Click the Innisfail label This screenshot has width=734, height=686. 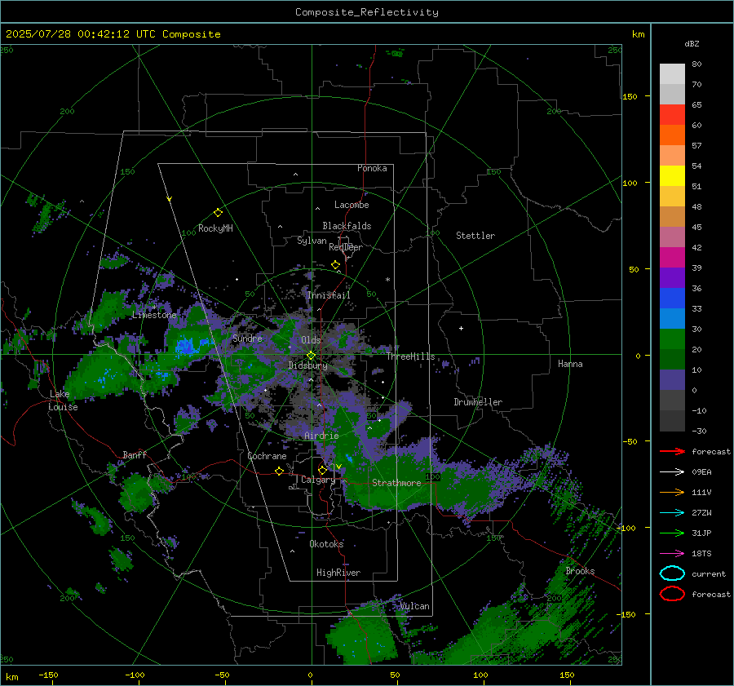pos(329,295)
